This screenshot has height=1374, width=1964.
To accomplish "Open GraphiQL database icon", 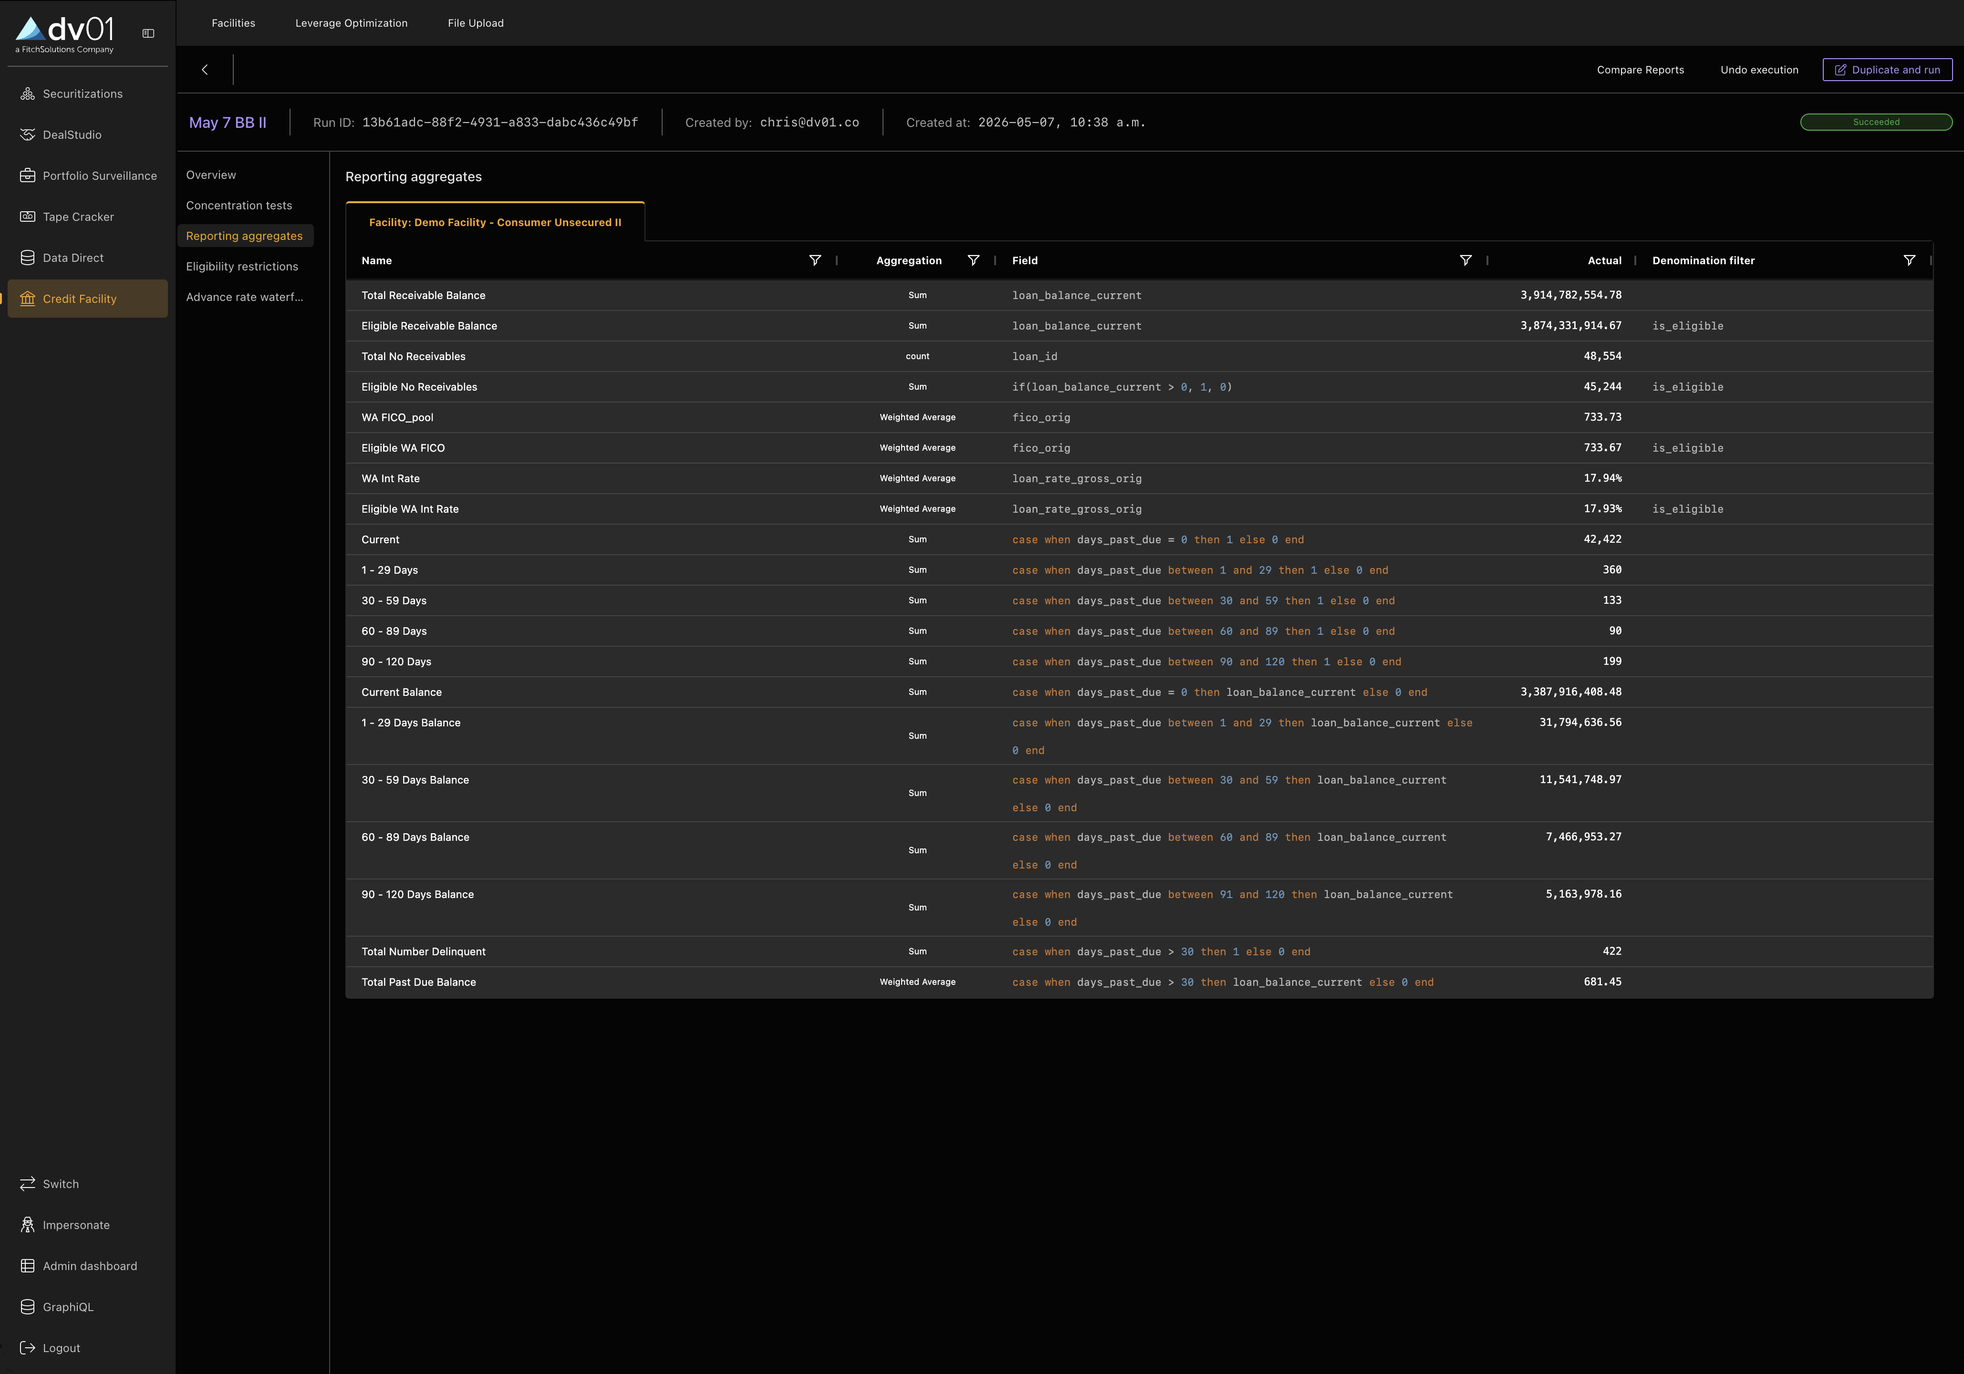I will (x=27, y=1307).
